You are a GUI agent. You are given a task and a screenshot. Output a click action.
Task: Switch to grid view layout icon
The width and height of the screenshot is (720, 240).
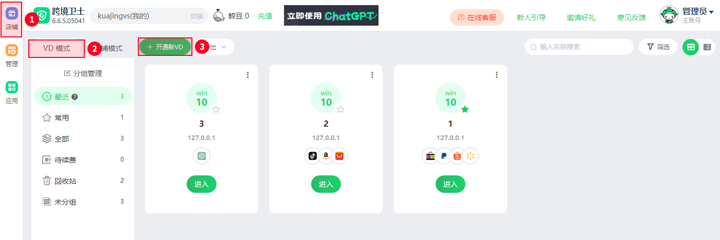pyautogui.click(x=691, y=47)
